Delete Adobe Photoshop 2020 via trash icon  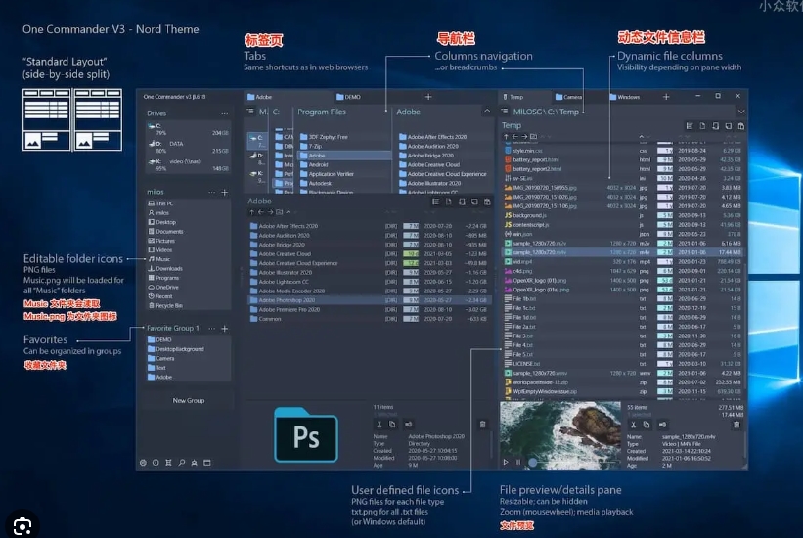pyautogui.click(x=482, y=425)
